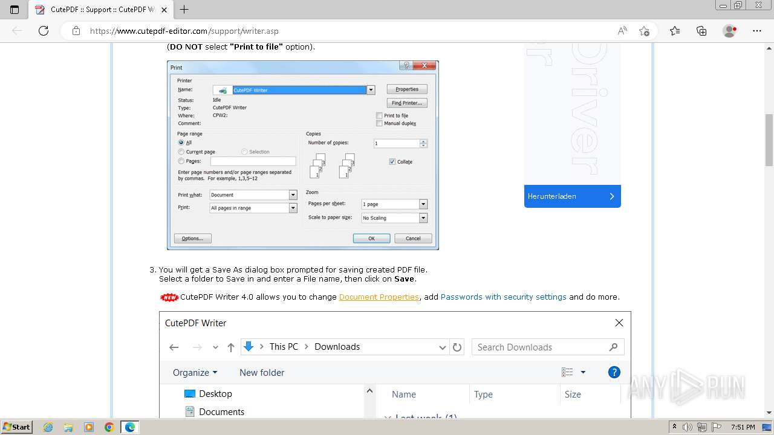Refresh the Downloads folder view

pos(457,347)
